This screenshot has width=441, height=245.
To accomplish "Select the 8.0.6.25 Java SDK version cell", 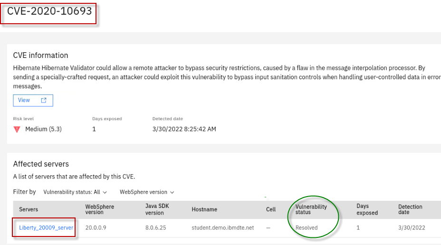I will pyautogui.click(x=156, y=228).
